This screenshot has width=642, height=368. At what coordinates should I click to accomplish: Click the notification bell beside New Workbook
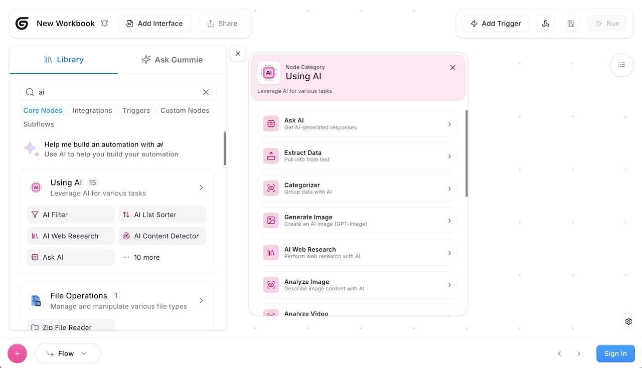click(104, 24)
